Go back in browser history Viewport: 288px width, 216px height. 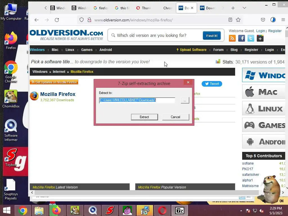pyautogui.click(x=37, y=20)
